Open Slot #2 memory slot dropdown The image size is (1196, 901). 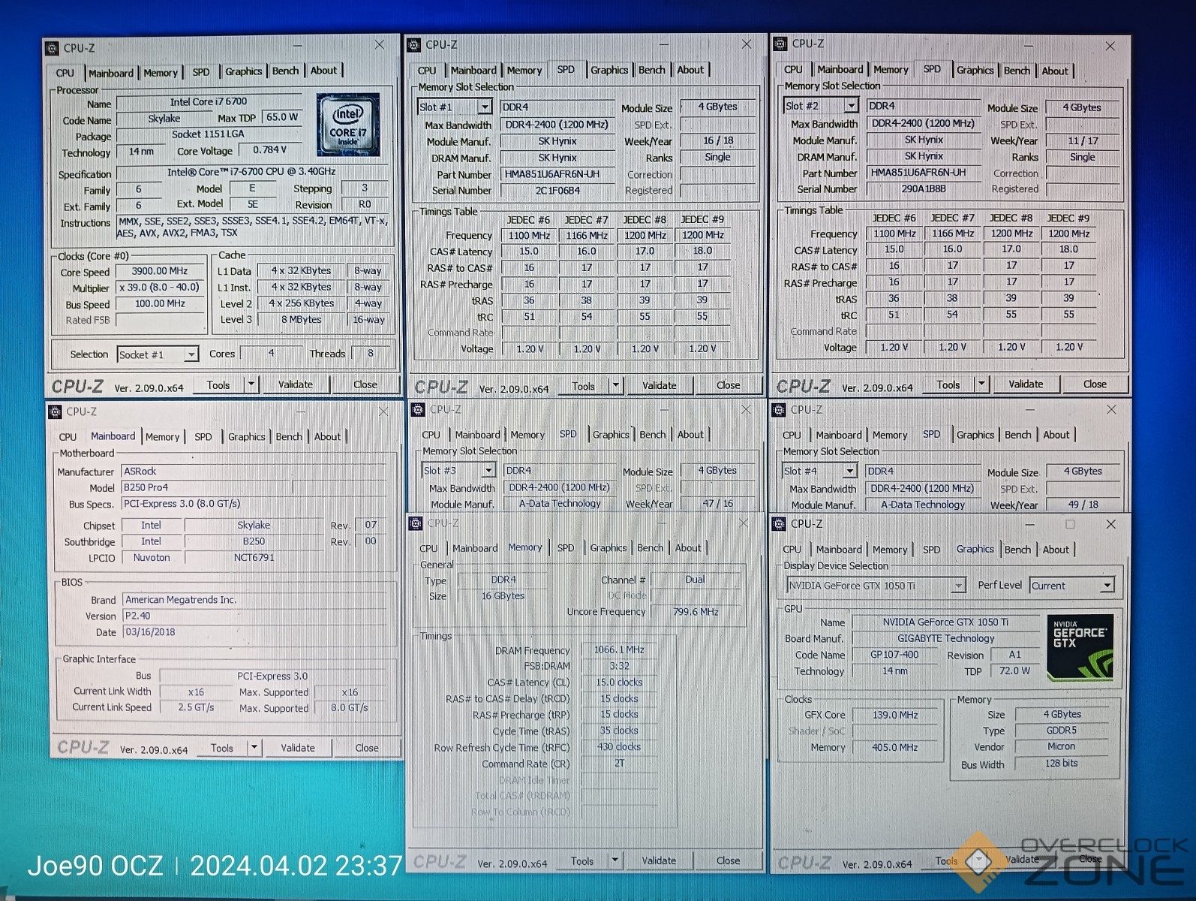[851, 106]
